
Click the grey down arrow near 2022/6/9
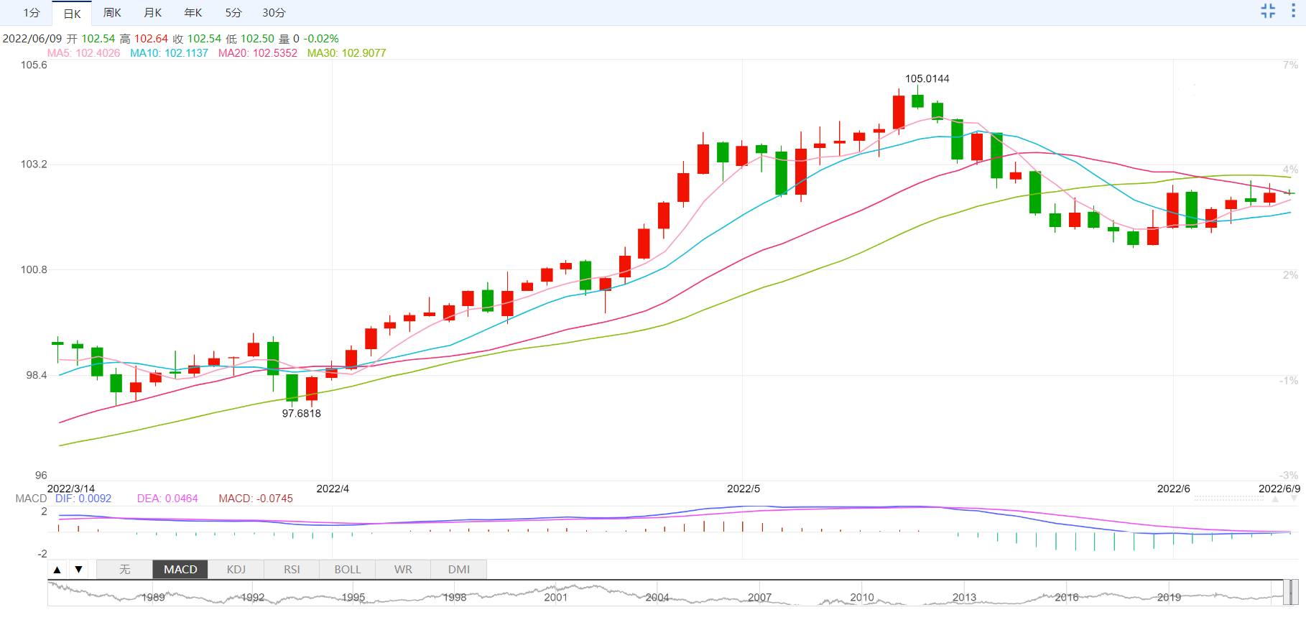(1295, 499)
